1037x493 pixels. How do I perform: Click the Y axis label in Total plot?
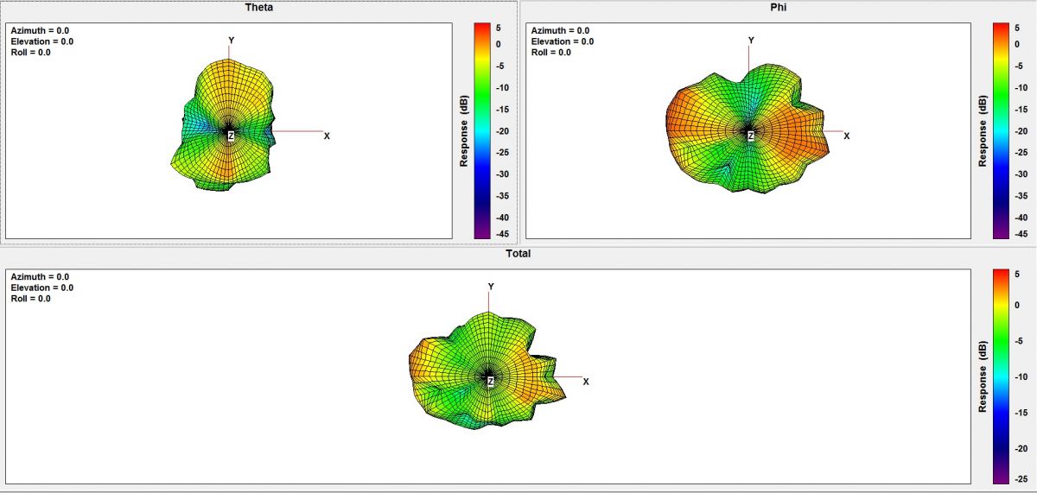(491, 287)
